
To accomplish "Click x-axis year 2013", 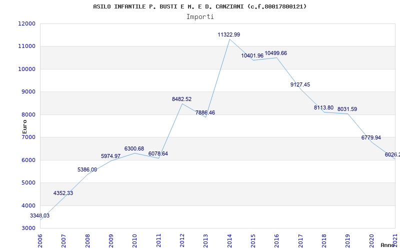I will click(206, 241).
